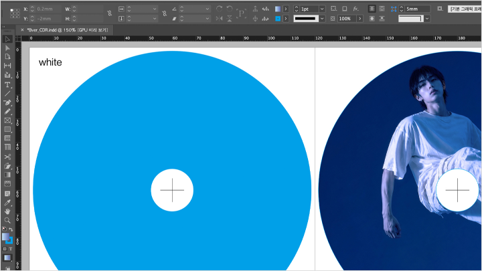Select the Rectangle Frame tool
Viewport: 482px width, 271px height.
[x=7, y=120]
